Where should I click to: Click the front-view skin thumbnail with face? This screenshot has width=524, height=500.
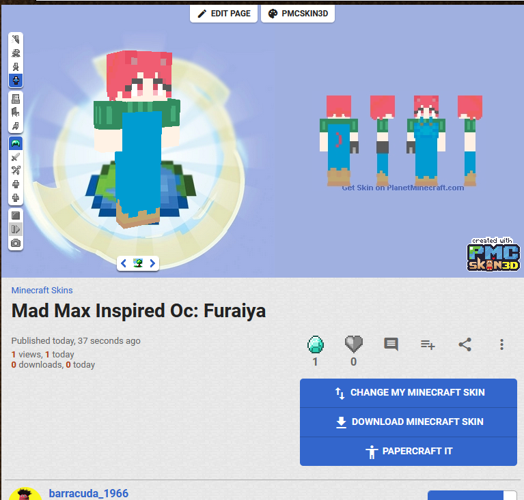426,141
